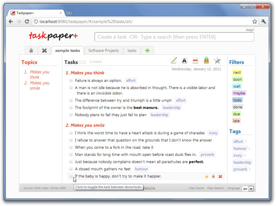Mark the 'heart attack' charades task done
Screen dimensions: 276x206
click(x=71, y=133)
